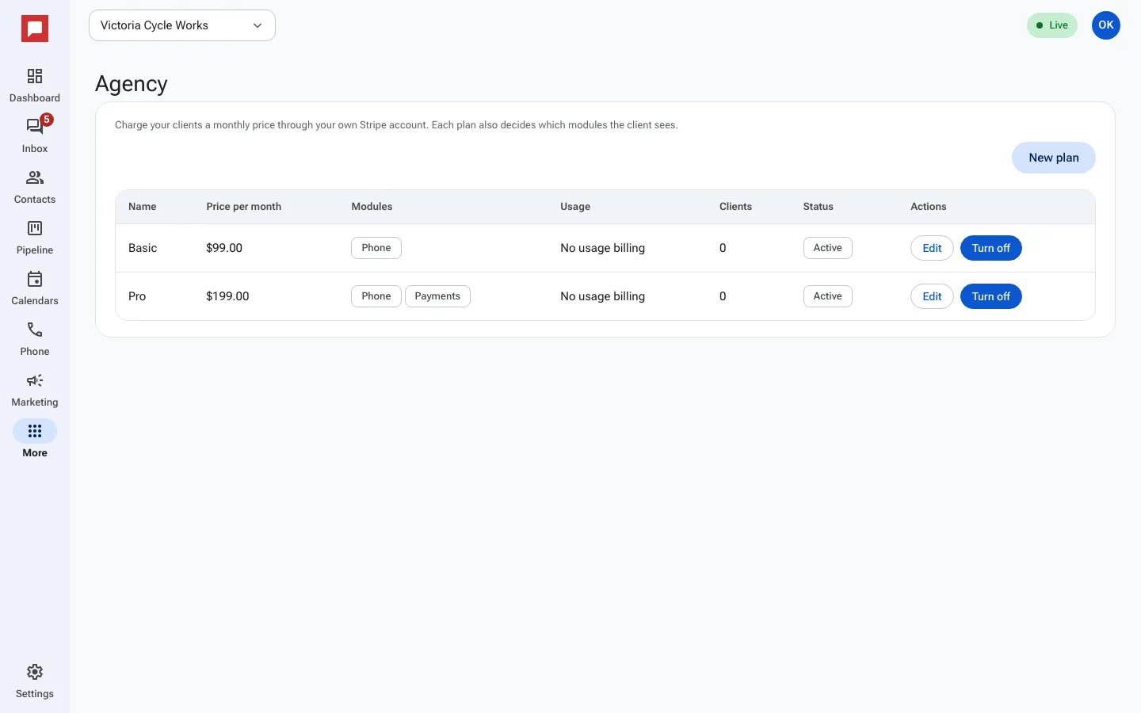Go to Contacts in the sidebar

pos(35,187)
